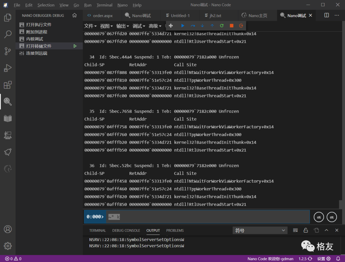Click the second round percent button beside input
Screen dimensions: 345x262
(332, 217)
